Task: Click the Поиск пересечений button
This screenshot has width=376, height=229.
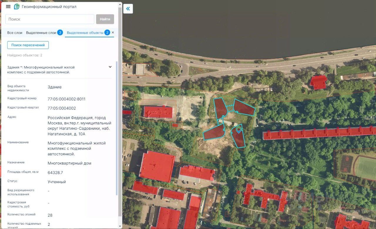Action: pos(28,45)
